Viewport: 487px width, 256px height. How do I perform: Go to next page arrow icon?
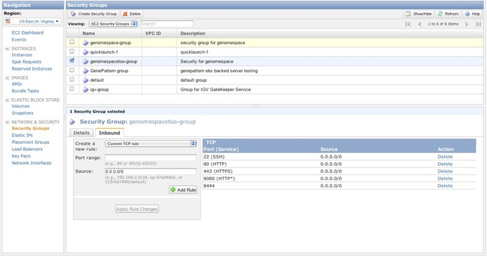click(467, 24)
